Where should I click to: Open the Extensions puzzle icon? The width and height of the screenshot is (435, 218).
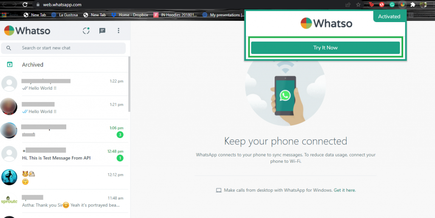point(413,5)
